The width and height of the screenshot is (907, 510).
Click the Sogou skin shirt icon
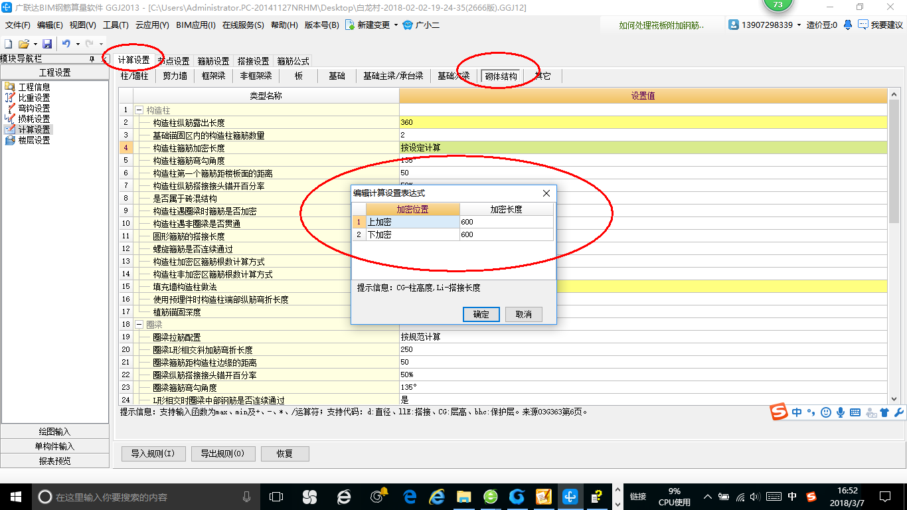tap(884, 412)
